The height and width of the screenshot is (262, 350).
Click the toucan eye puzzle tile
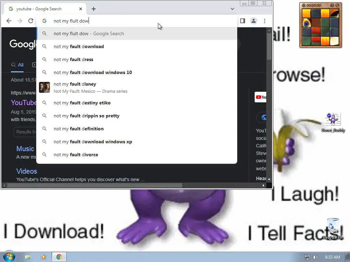click(307, 23)
